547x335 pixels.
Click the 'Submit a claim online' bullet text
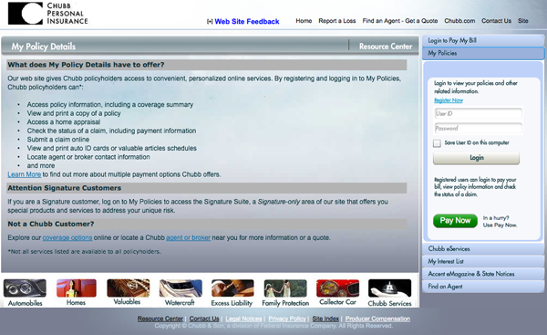[x=58, y=140]
